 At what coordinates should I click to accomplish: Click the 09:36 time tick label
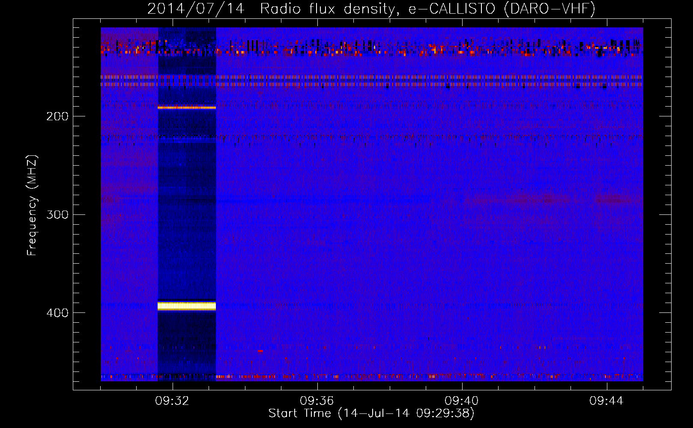[x=317, y=401]
